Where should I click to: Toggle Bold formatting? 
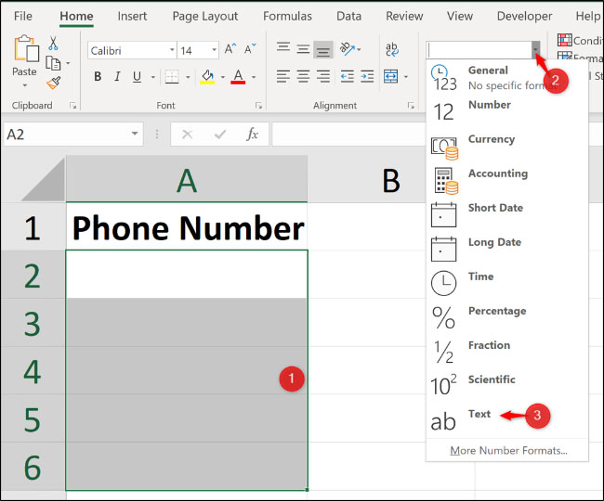(x=98, y=76)
